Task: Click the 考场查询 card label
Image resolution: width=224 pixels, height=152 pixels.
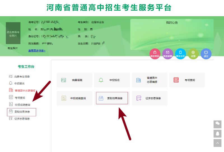Action: pos(190,80)
